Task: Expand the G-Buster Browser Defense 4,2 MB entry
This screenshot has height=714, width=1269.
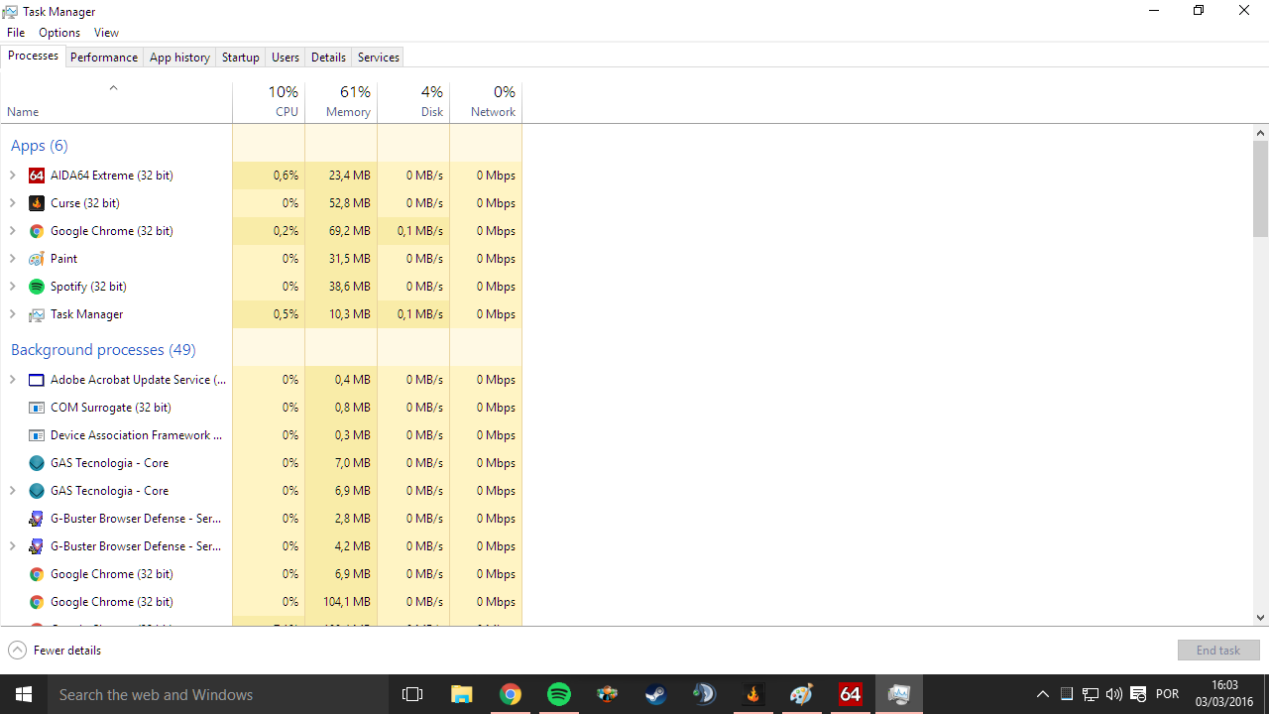Action: click(x=13, y=546)
